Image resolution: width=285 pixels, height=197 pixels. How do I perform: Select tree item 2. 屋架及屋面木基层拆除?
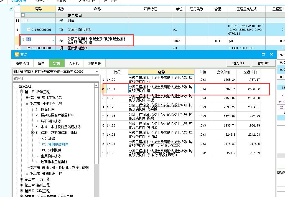tap(55, 115)
